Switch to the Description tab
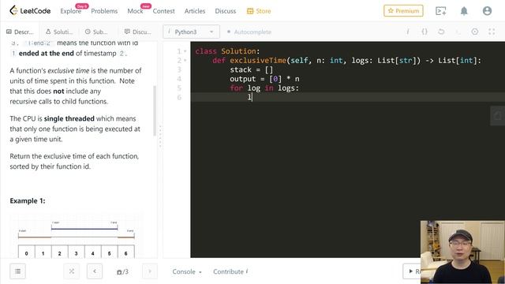This screenshot has width=505, height=284. pos(20,32)
